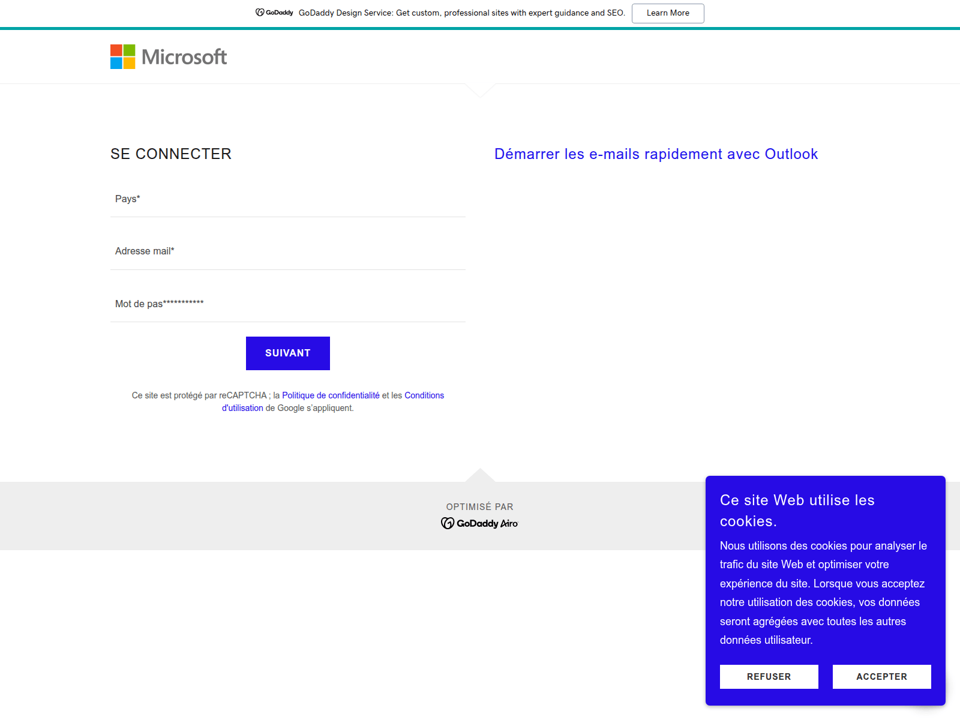Submit the form with the SUIVANT button
The height and width of the screenshot is (720, 960).
[x=288, y=353]
